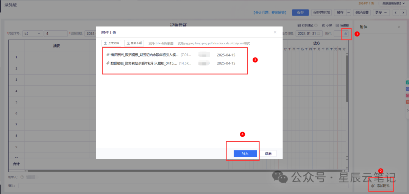Click the calendar icon in 业务日期 field

click(x=318, y=33)
